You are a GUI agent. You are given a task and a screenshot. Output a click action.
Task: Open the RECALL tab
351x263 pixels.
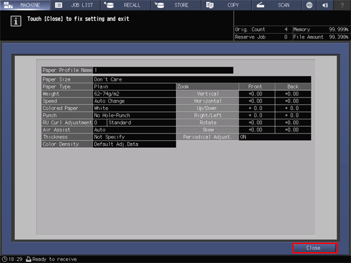(x=126, y=5)
